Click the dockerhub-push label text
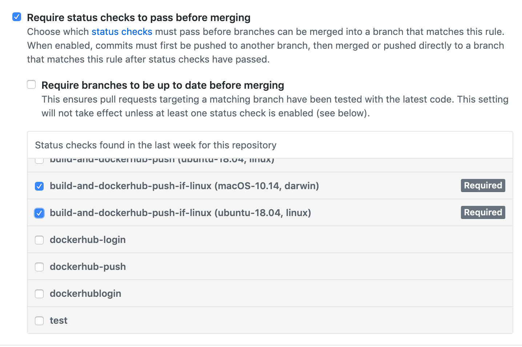522x347 pixels. coord(88,267)
